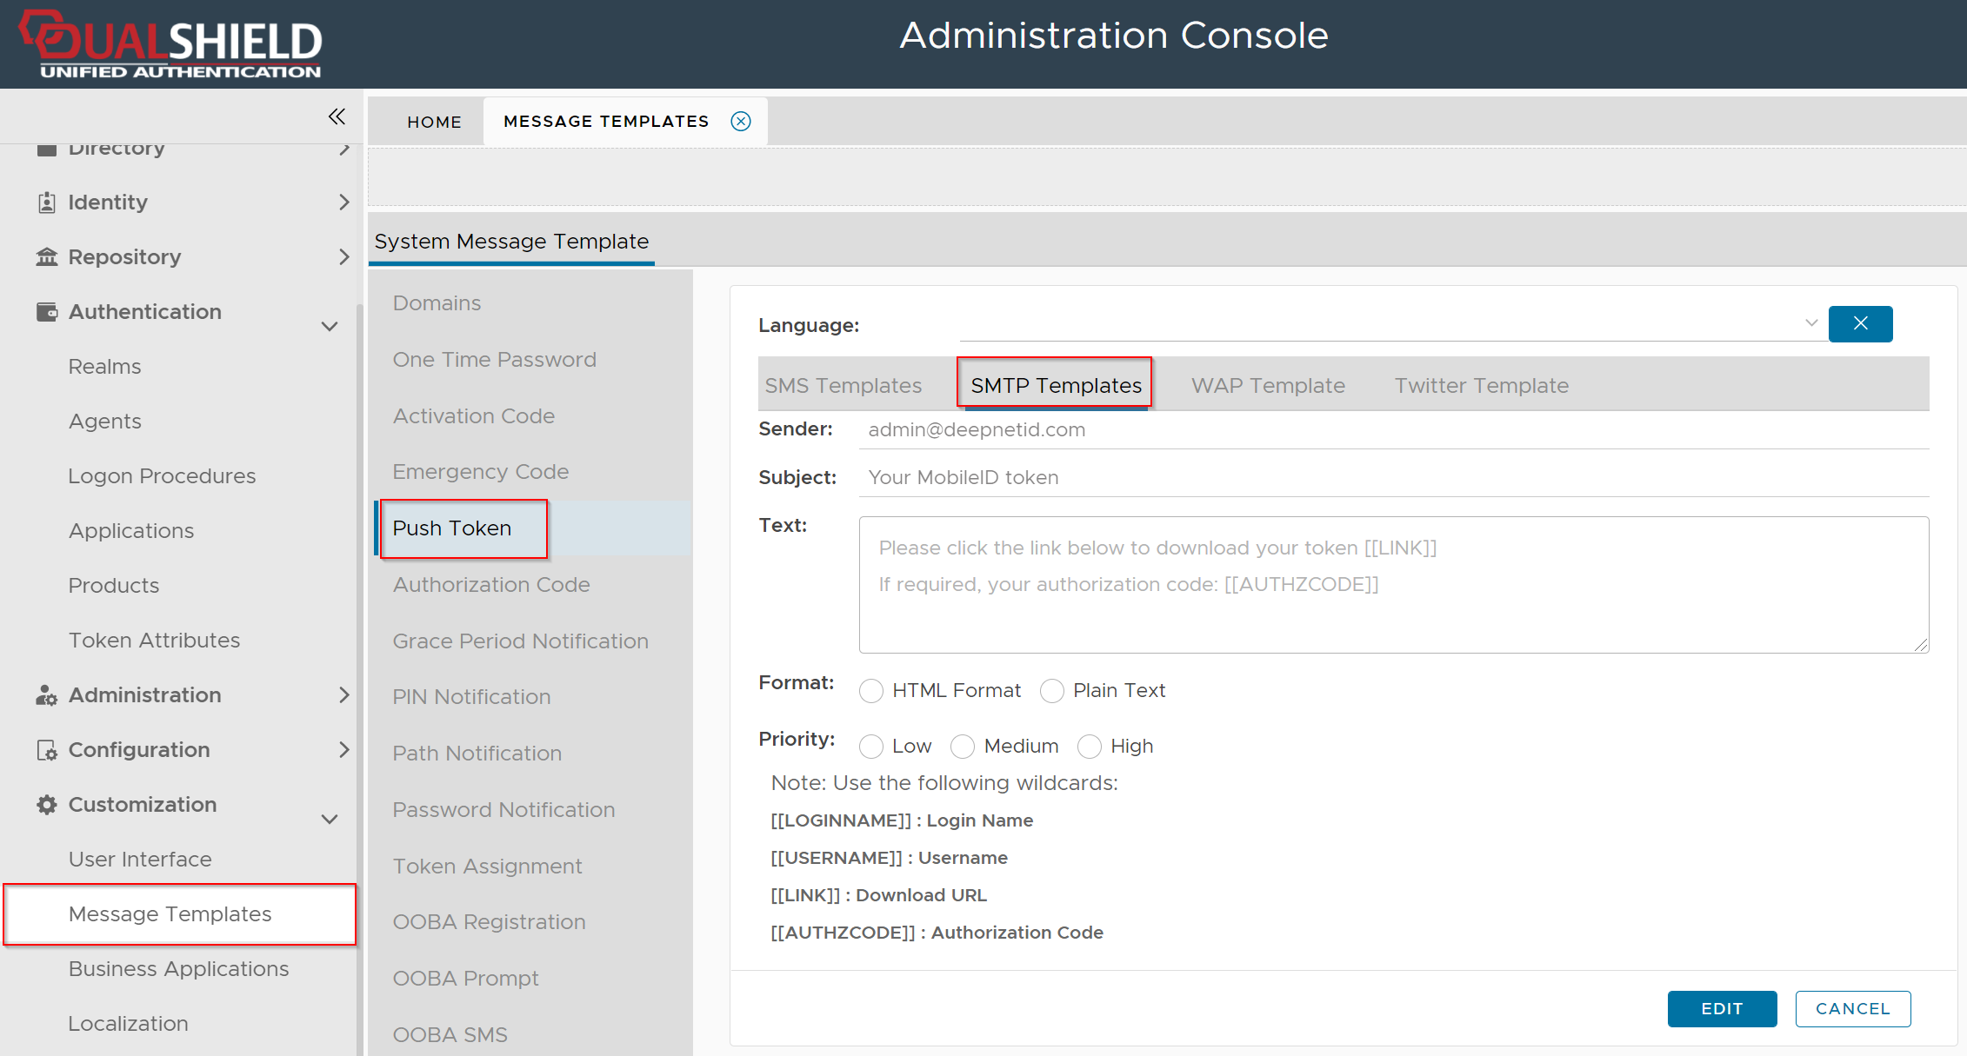This screenshot has width=1967, height=1056.
Task: Collapse the sidebar with double-chevron icon
Action: click(337, 116)
